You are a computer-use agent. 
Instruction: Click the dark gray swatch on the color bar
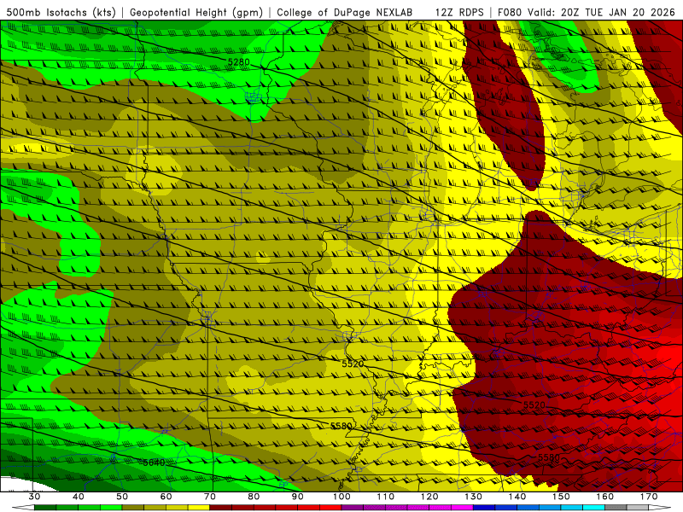616,508
